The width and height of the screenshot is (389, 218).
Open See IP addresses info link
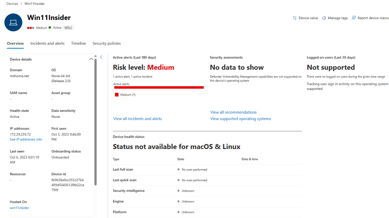[x=26, y=139]
